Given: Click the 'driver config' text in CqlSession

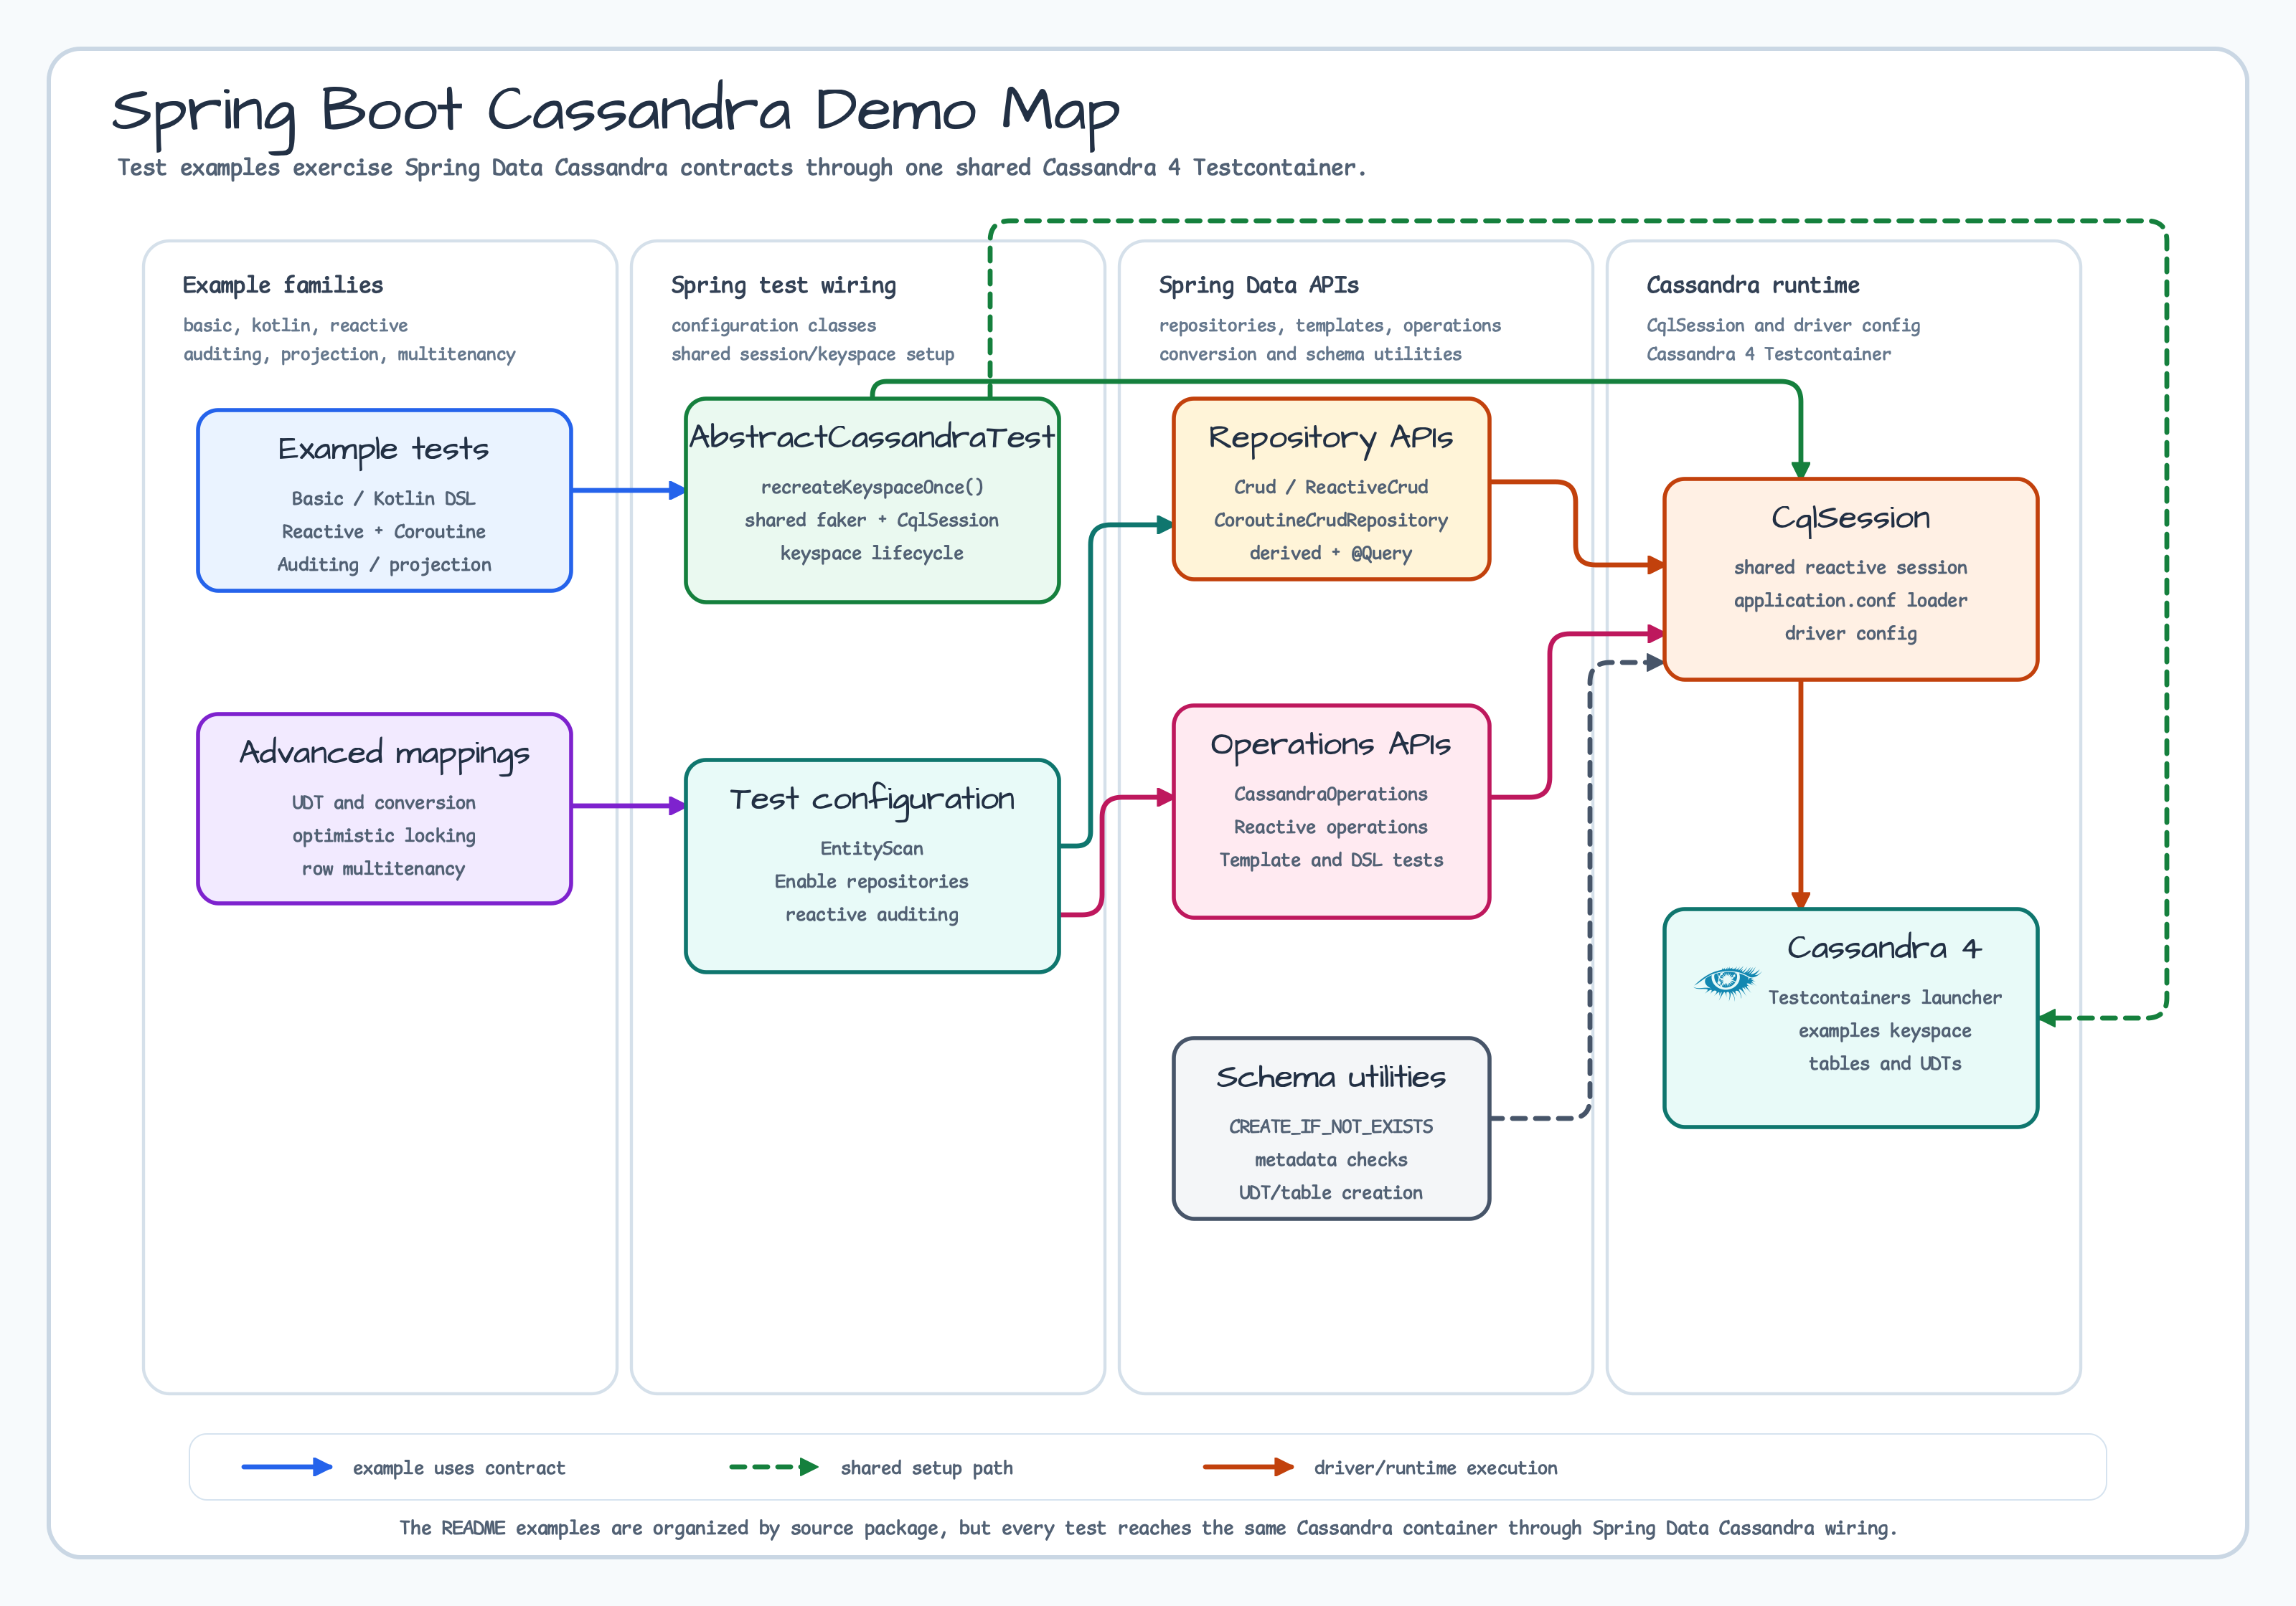Looking at the screenshot, I should [1851, 632].
